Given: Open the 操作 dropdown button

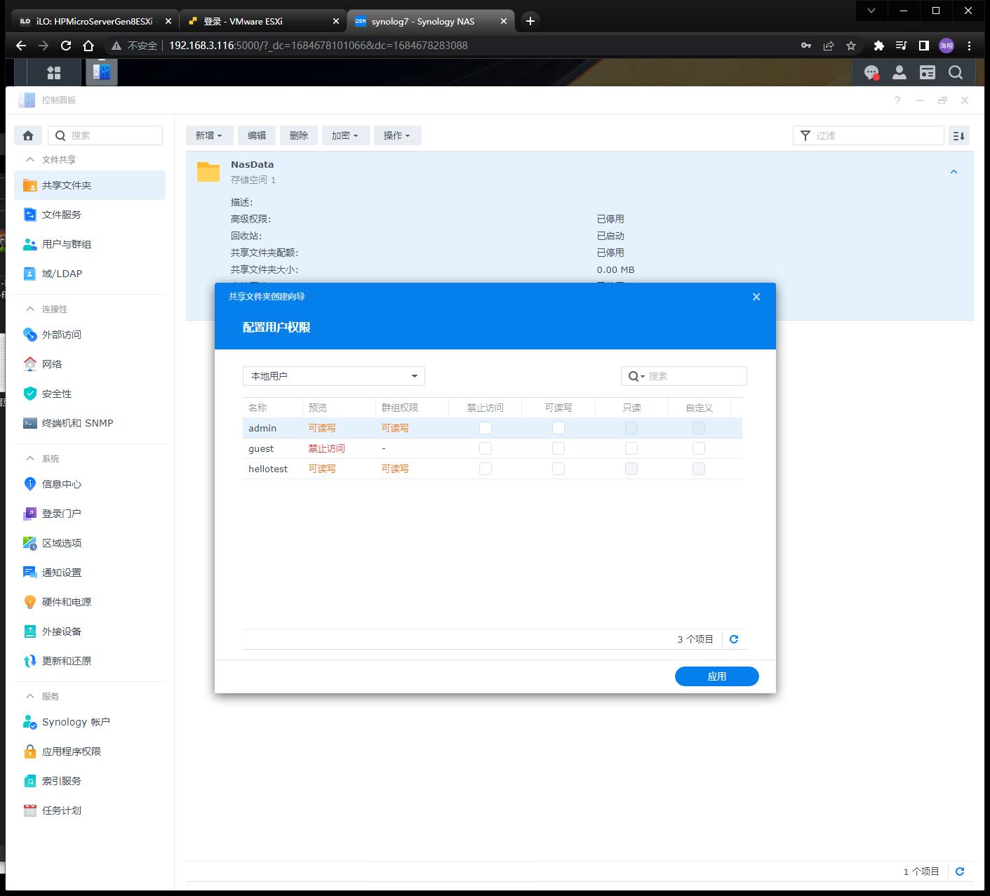Looking at the screenshot, I should point(397,135).
